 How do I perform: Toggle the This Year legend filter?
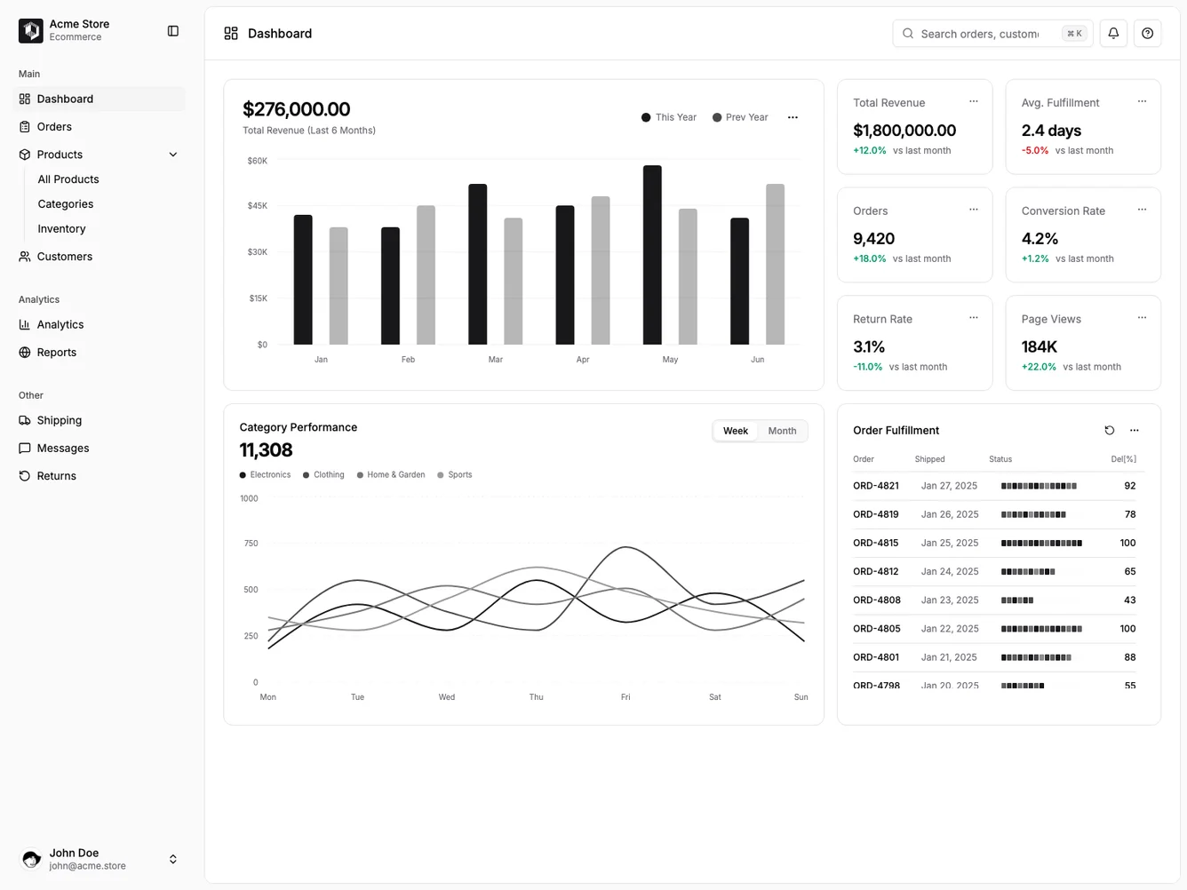[x=667, y=116]
